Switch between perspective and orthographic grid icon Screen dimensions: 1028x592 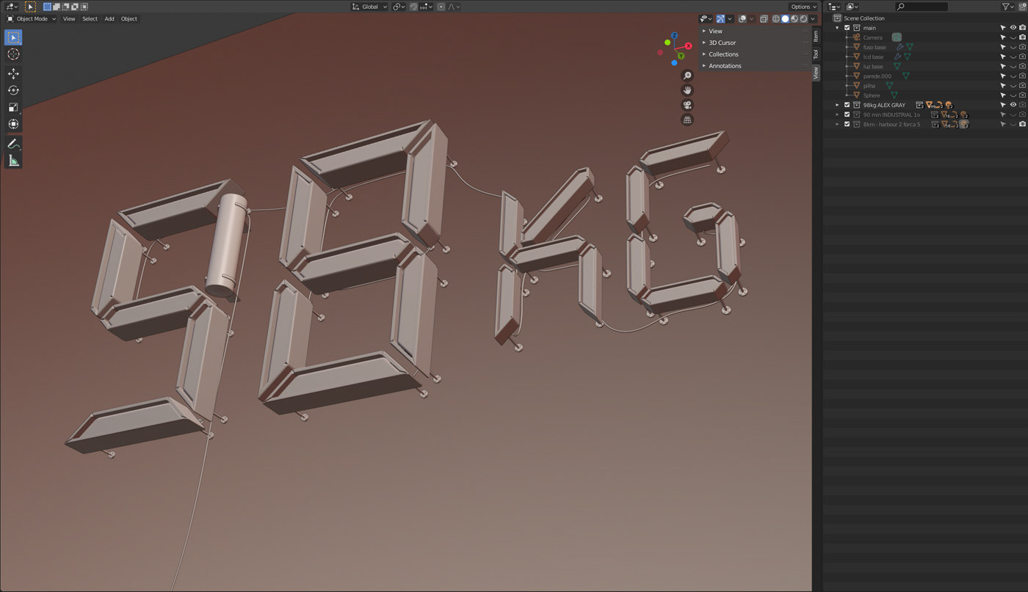point(687,120)
